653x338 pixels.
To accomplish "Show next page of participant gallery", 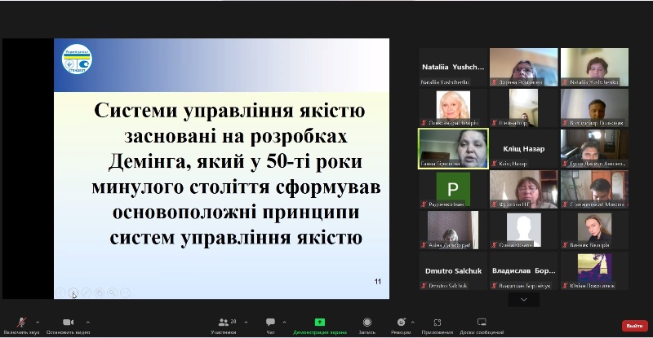I will tap(524, 300).
